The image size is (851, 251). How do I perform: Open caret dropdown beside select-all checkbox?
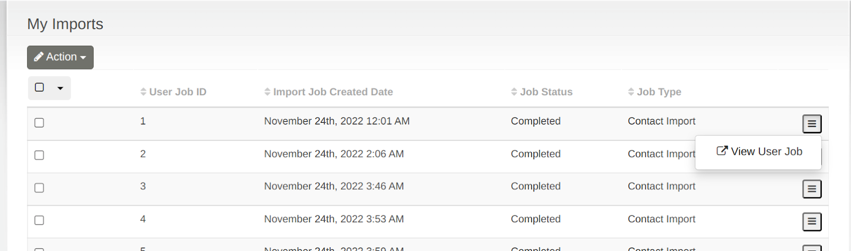(60, 88)
